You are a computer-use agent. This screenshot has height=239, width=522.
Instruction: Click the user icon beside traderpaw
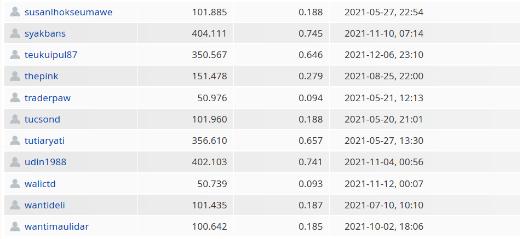pyautogui.click(x=15, y=98)
